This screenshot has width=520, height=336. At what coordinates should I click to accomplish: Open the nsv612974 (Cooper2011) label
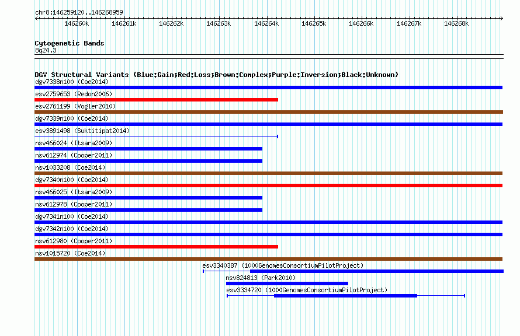(74, 155)
